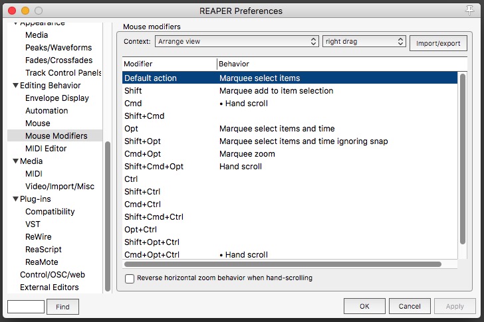Collapse the Editing Behavior tree section
484x322 pixels.
[x=15, y=86]
